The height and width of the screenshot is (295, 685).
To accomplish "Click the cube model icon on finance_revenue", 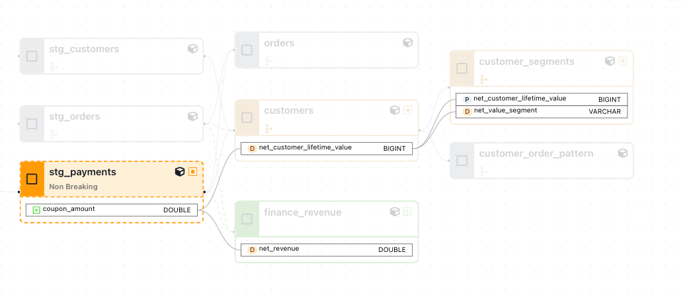I will pos(395,212).
